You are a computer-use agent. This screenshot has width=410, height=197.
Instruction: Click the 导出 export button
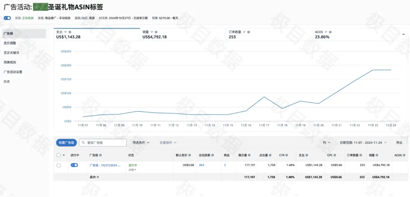point(399,143)
